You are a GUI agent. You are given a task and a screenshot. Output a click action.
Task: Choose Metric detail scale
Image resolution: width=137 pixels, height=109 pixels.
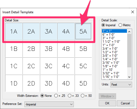(125, 25)
